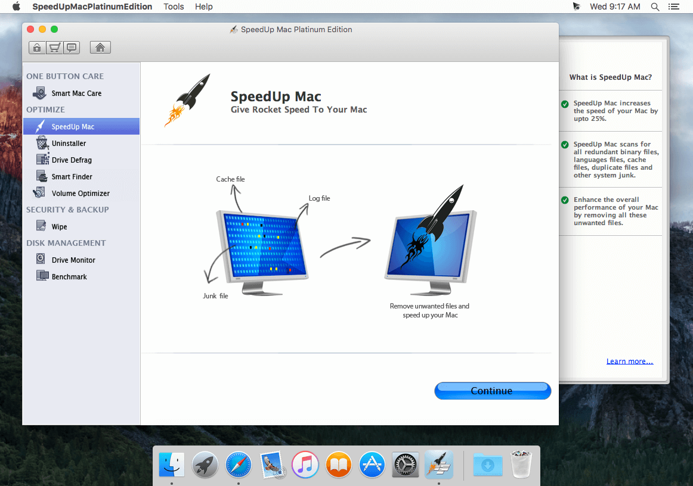
Task: Open iBooks from the dock
Action: pyautogui.click(x=339, y=465)
